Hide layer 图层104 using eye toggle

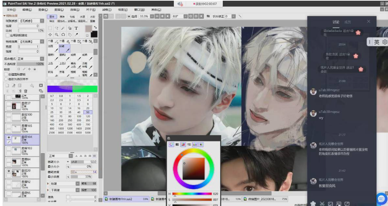click(8, 137)
